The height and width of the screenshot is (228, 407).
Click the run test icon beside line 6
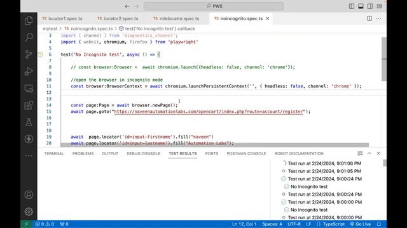click(41, 54)
